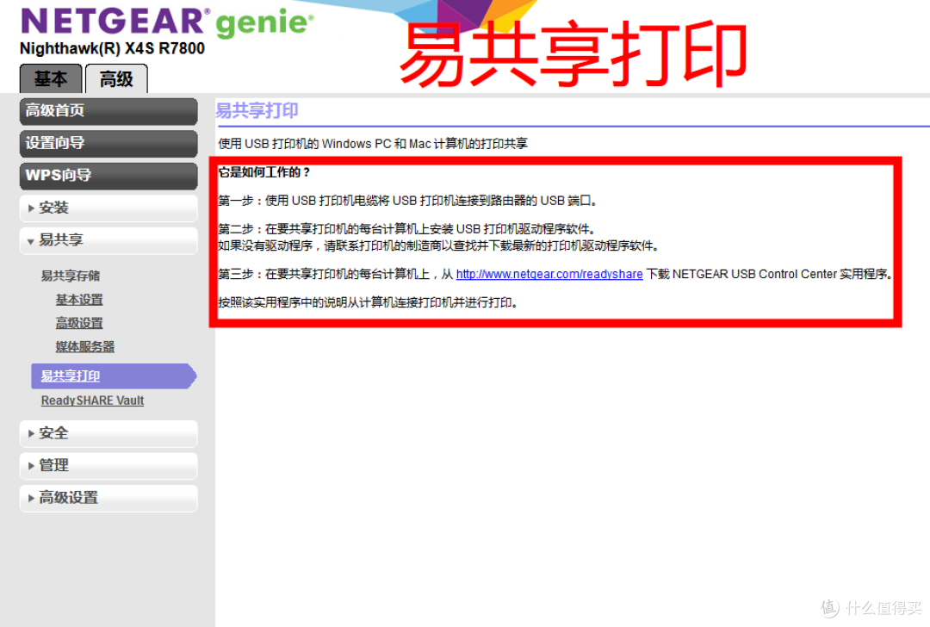Open the ReadySHARE Vault link
The width and height of the screenshot is (930, 627).
coord(92,401)
